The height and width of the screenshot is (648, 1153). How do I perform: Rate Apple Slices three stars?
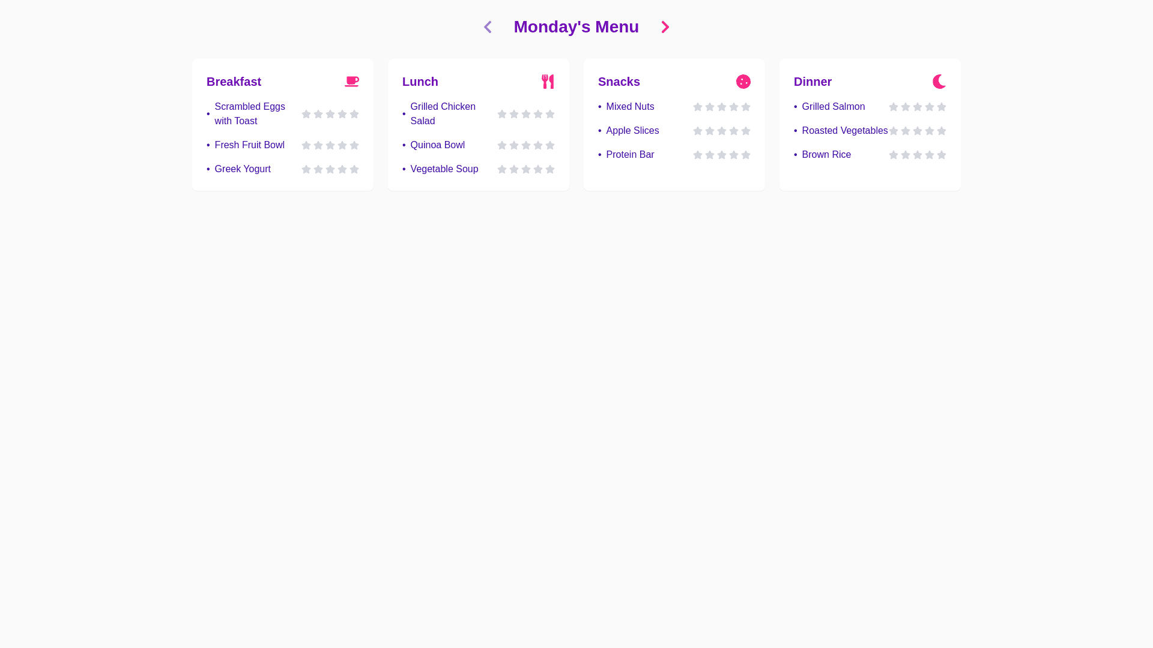(722, 131)
